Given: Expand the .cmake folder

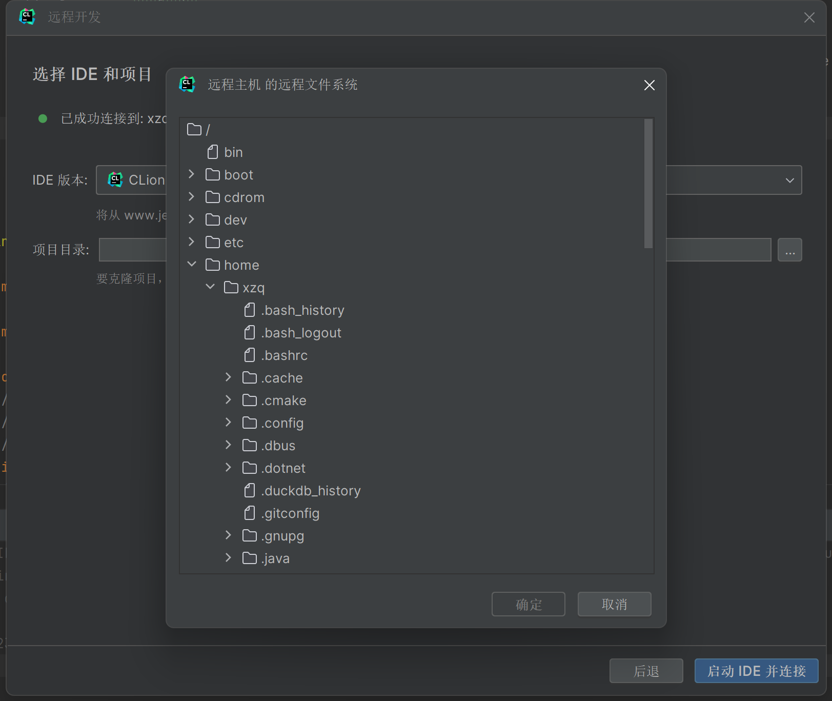Looking at the screenshot, I should tap(228, 400).
